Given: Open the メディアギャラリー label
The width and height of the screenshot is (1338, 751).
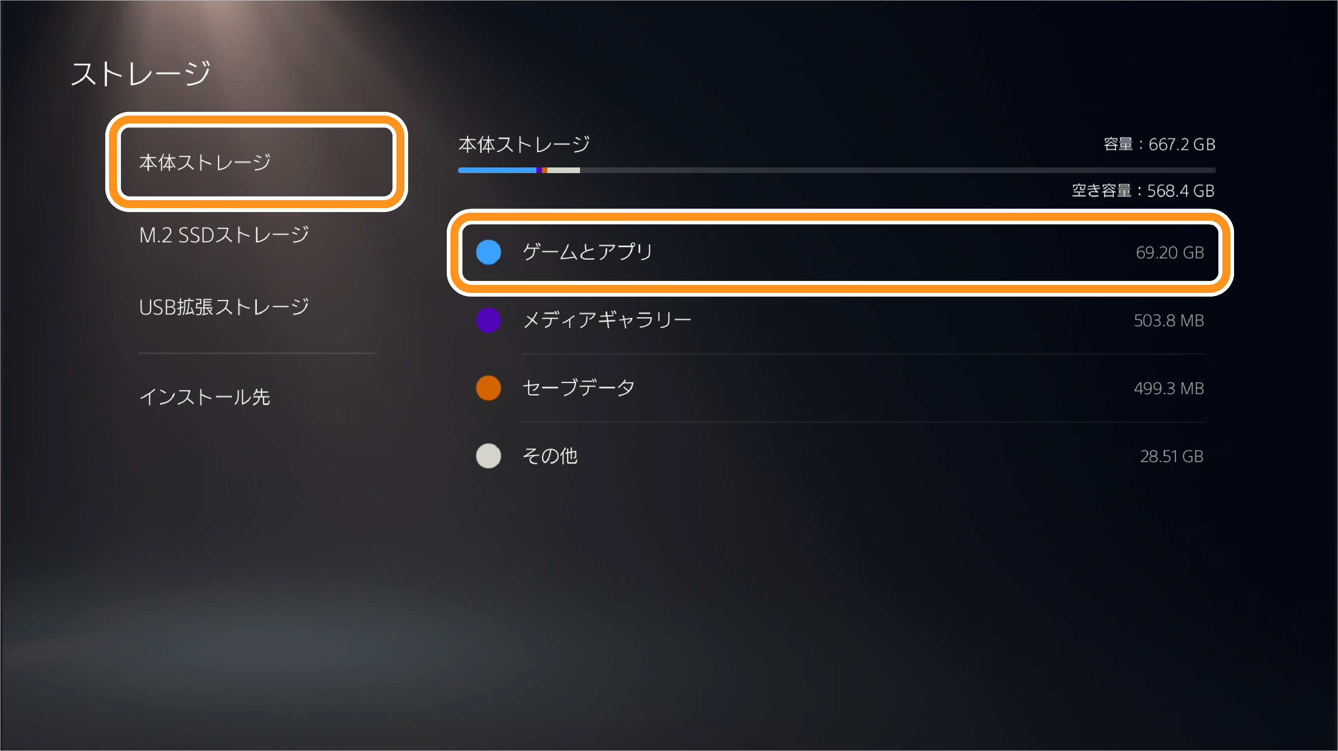Looking at the screenshot, I should 607,320.
